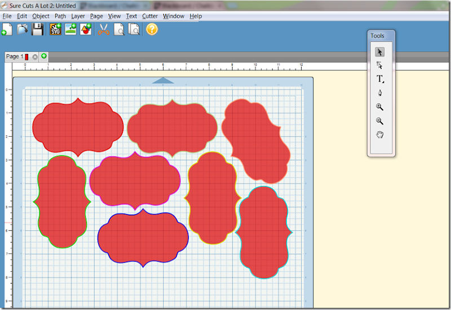Viewport: 451px width, 310px height.
Task: Click the Import SVG toolbar icon
Action: point(56,30)
